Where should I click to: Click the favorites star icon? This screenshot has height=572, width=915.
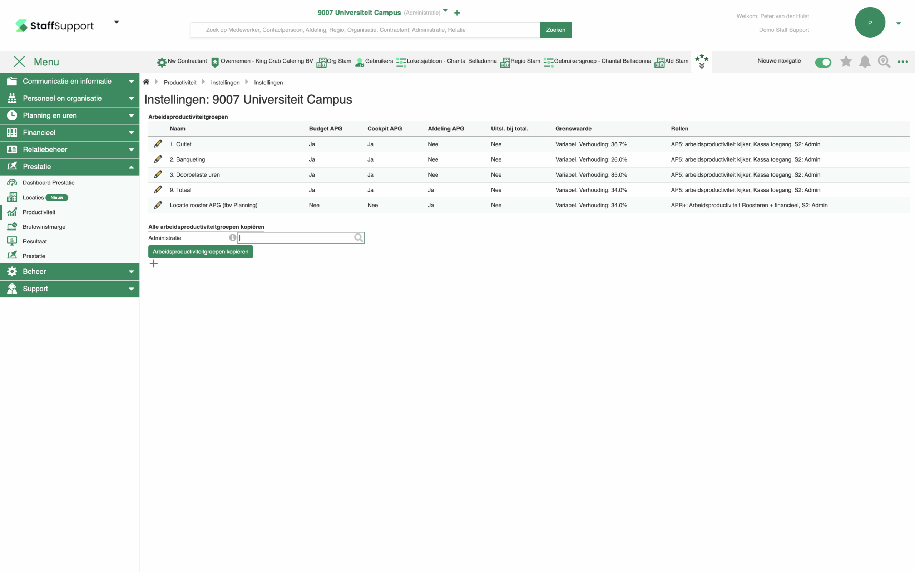[846, 61]
